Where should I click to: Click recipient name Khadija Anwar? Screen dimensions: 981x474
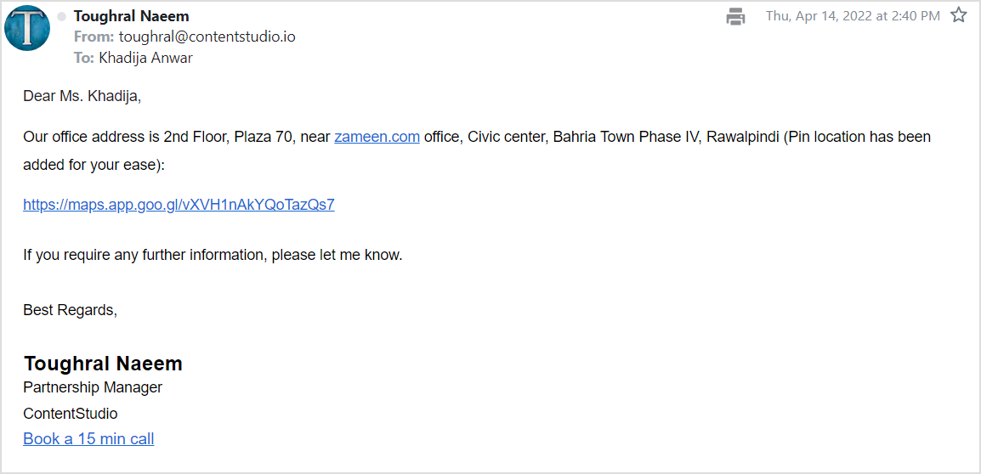pyautogui.click(x=145, y=58)
